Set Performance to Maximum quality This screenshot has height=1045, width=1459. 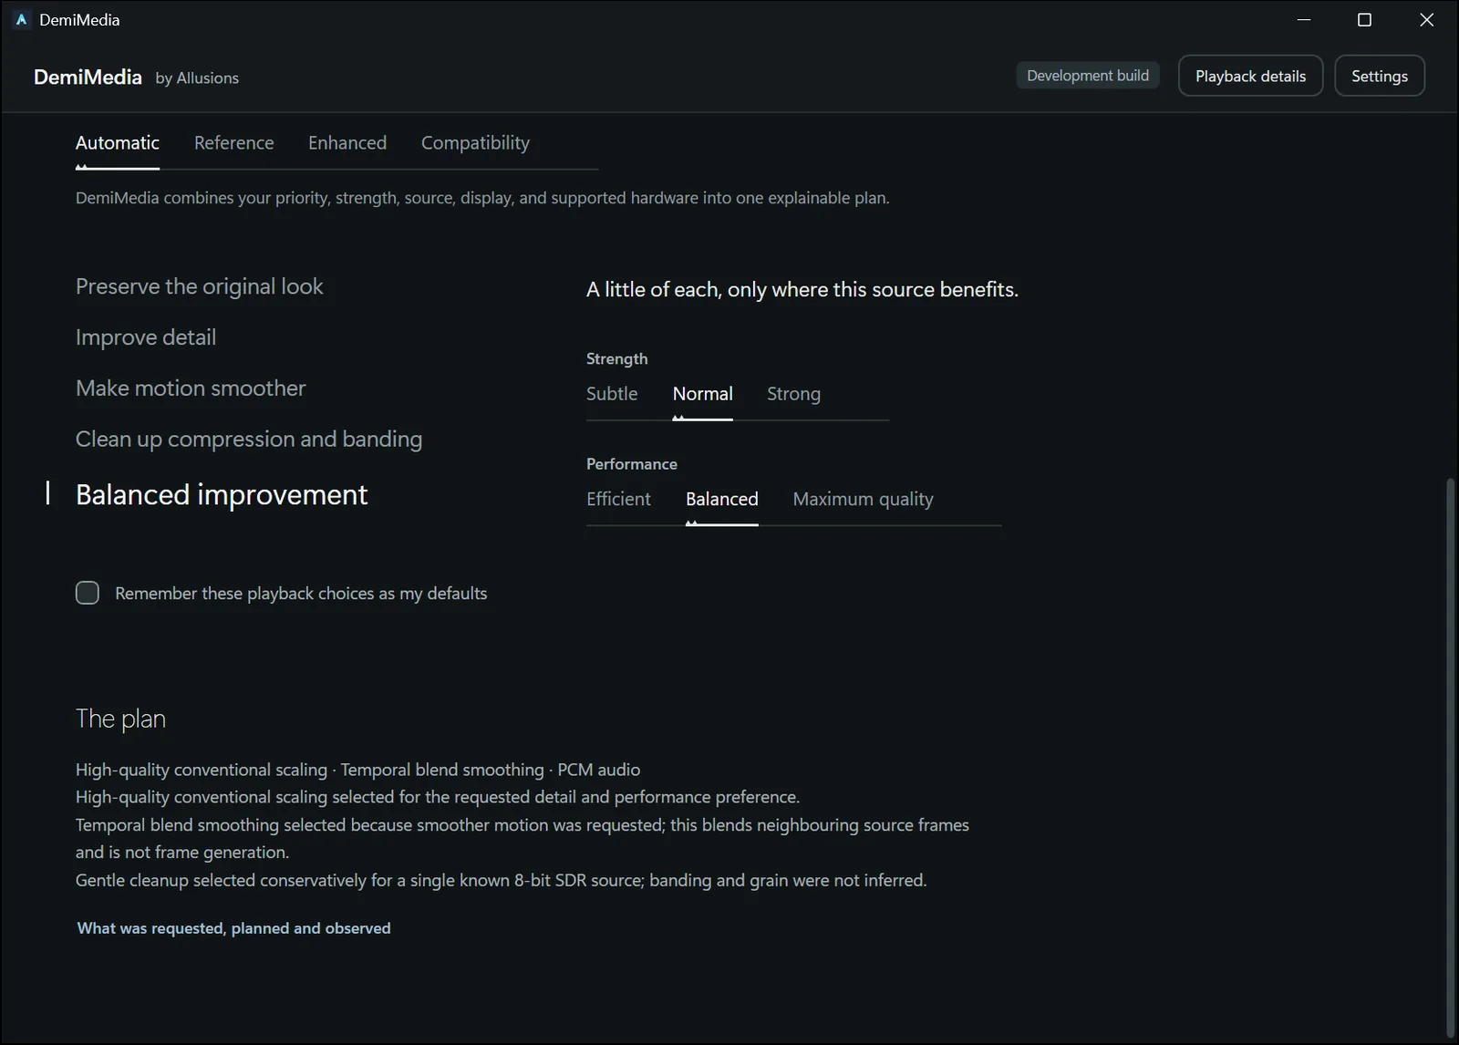pyautogui.click(x=863, y=499)
